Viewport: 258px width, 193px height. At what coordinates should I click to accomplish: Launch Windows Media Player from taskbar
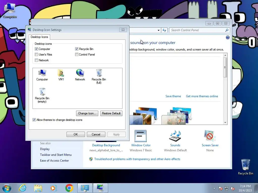point(53,188)
